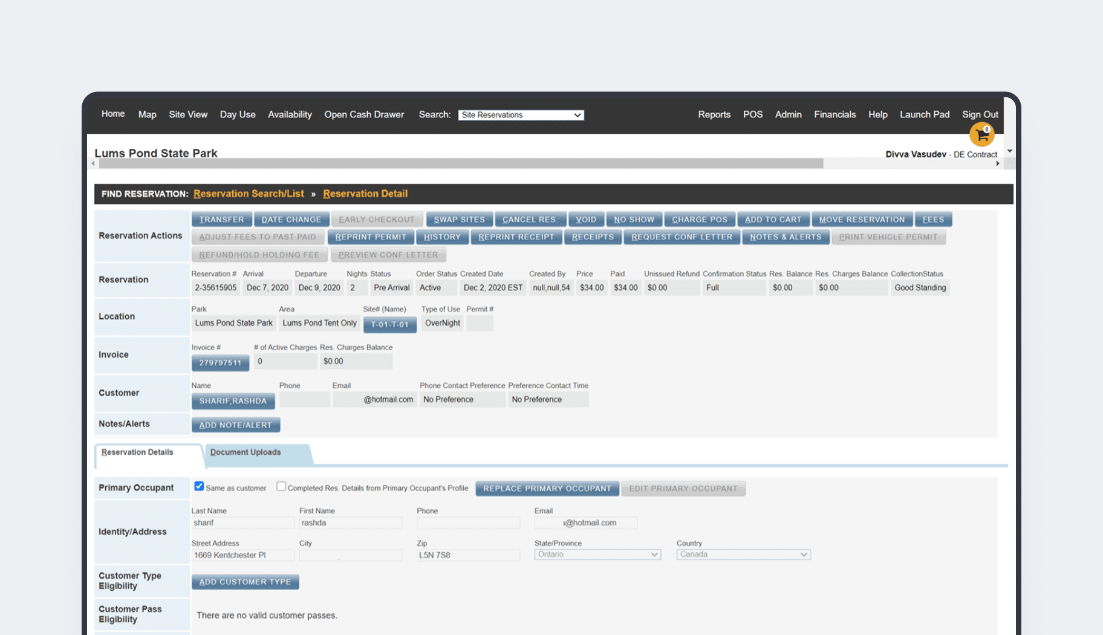This screenshot has width=1103, height=635.
Task: Click the No Show button
Action: tap(634, 220)
